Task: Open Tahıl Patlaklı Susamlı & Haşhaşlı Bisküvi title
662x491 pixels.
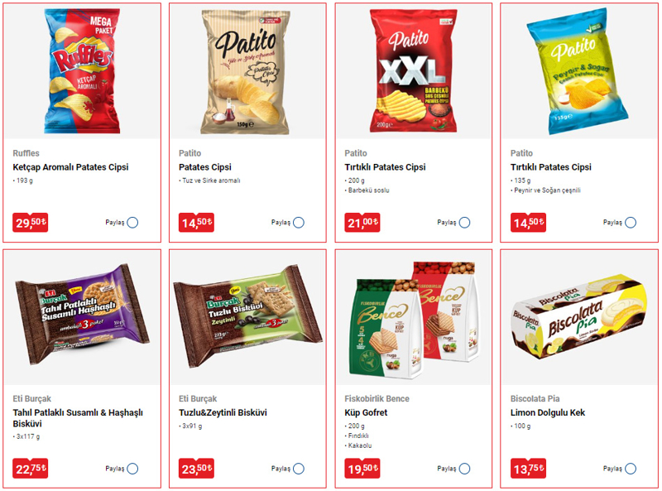Action: coord(78,418)
